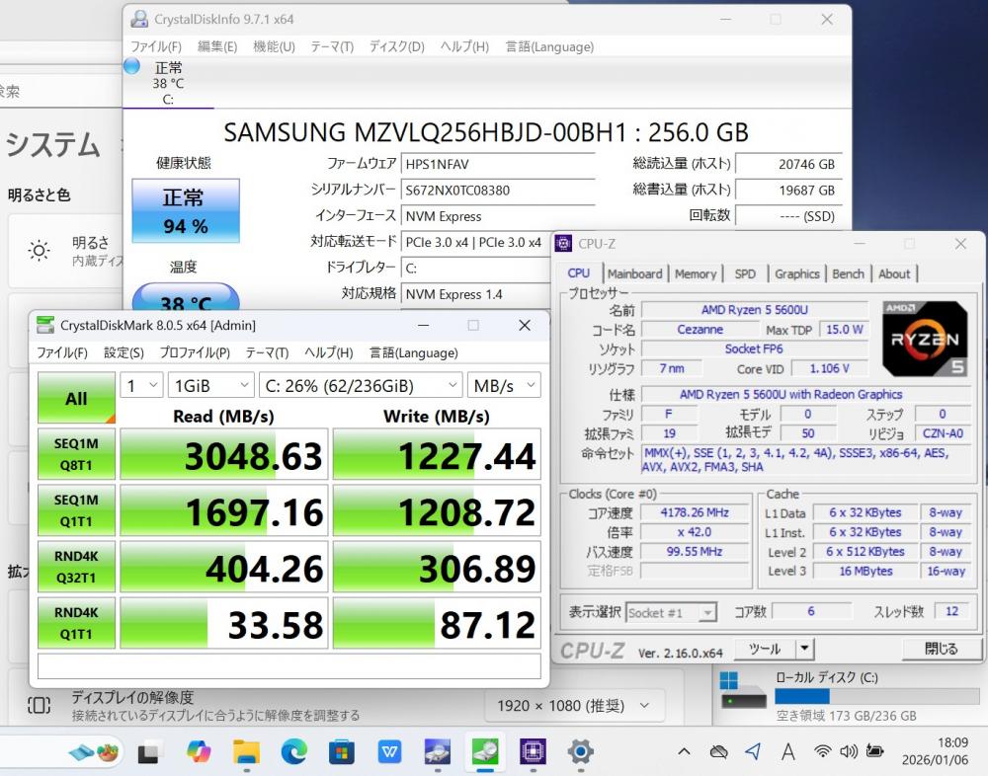Open Microsoft Store from the taskbar
This screenshot has width=988, height=776.
click(x=341, y=752)
